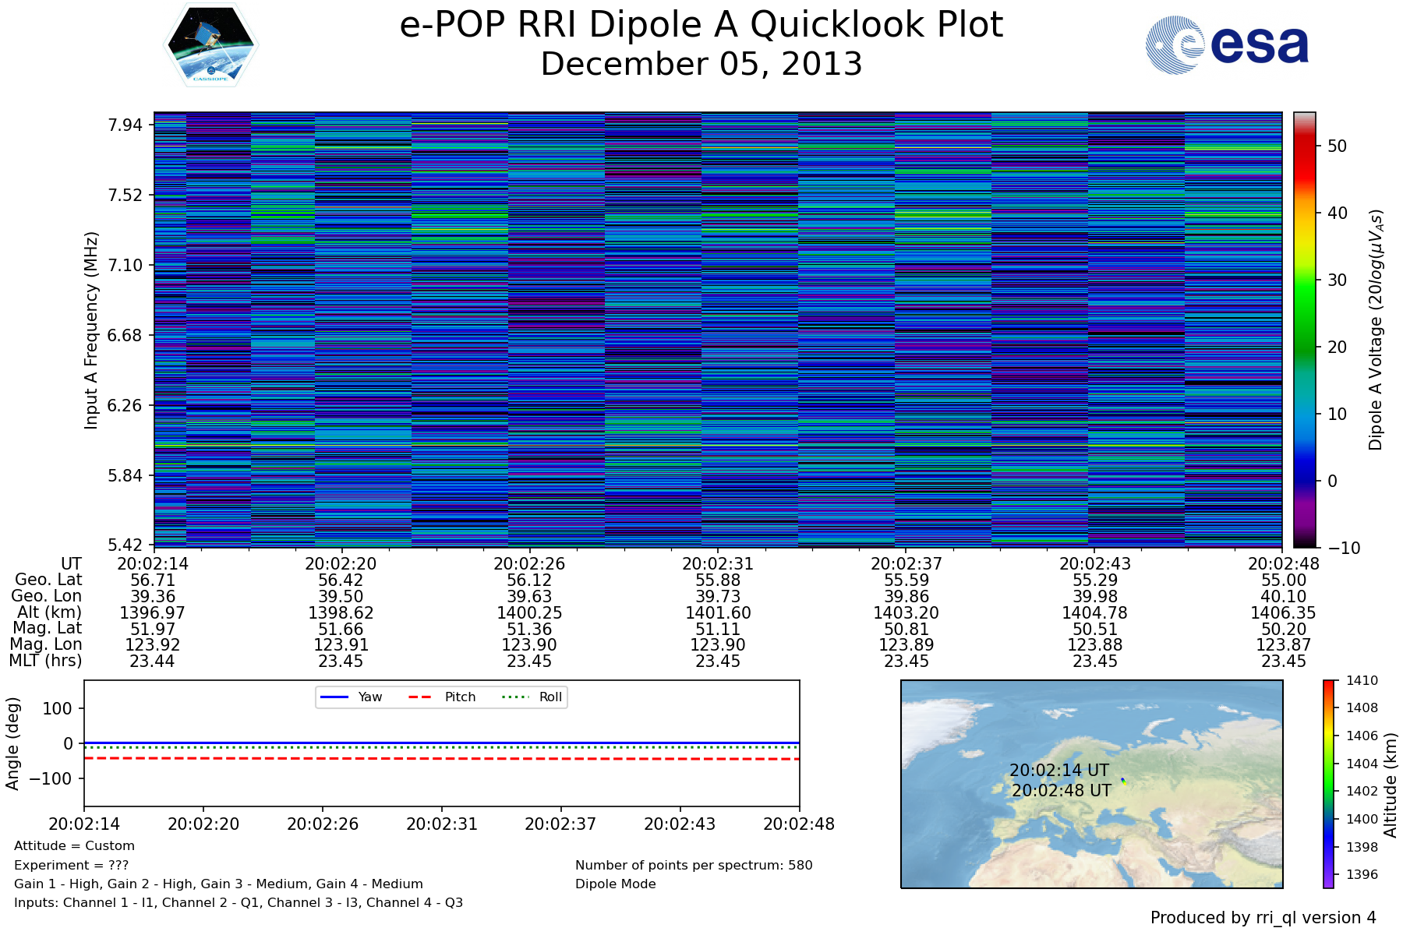Click the Dipole A Voltage colorbar
This screenshot has width=1403, height=935.
pos(1304,330)
